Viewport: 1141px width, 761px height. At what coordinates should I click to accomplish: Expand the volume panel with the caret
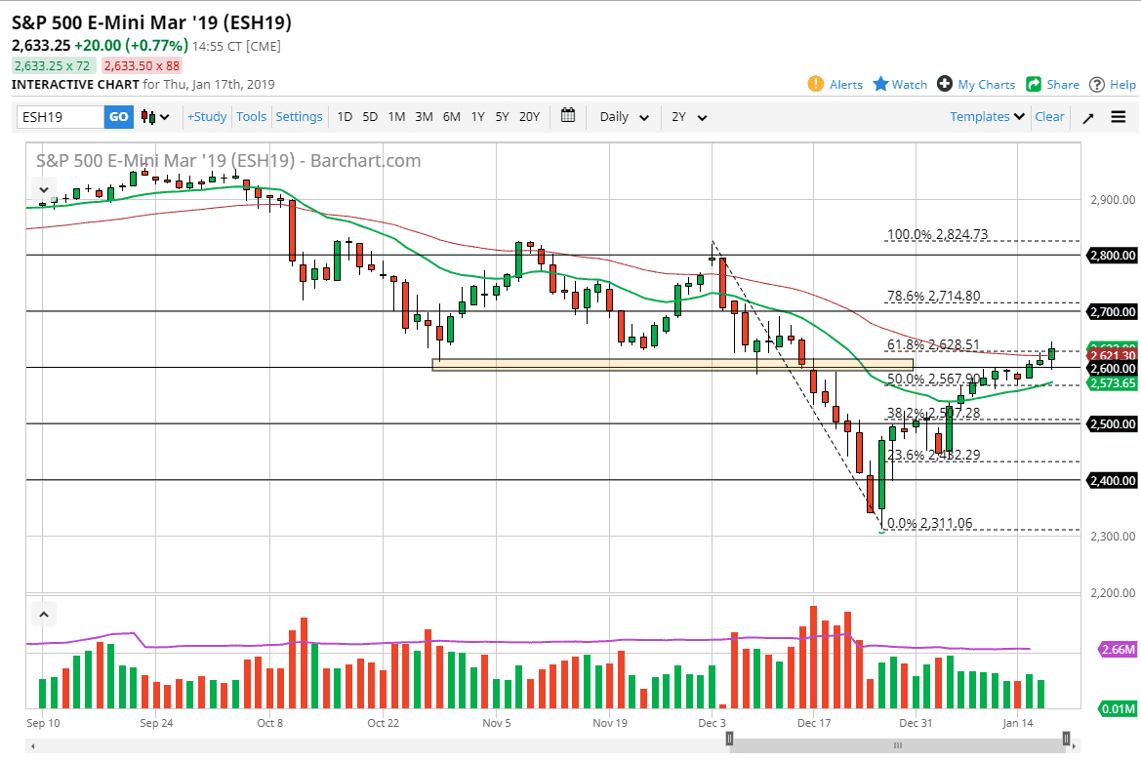coord(43,614)
